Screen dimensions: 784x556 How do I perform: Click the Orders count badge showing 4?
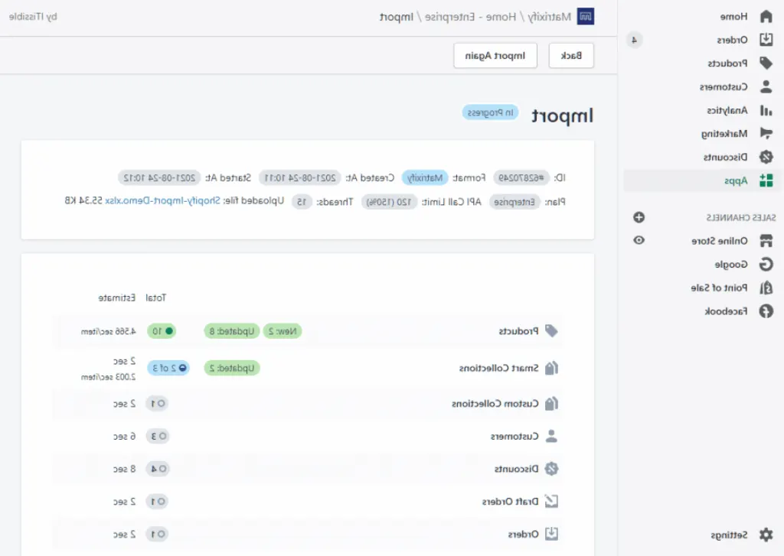(x=635, y=40)
